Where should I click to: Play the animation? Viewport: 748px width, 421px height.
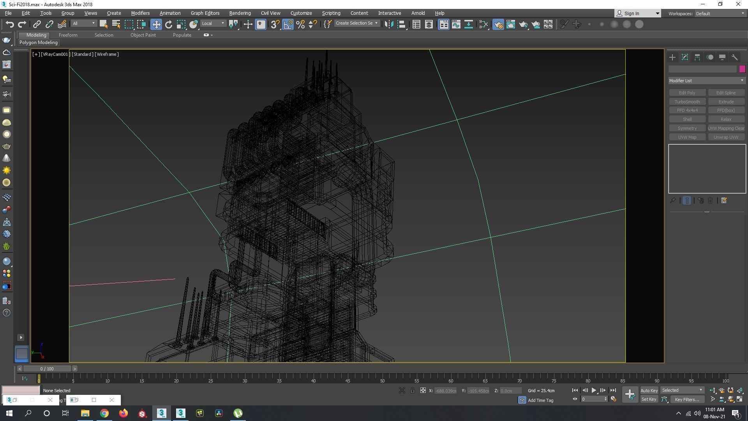[x=594, y=391]
